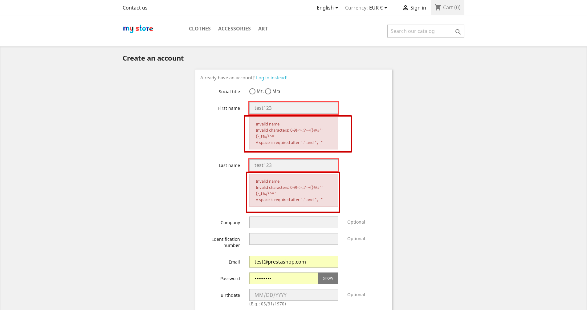Open the English language dropdown

327,8
